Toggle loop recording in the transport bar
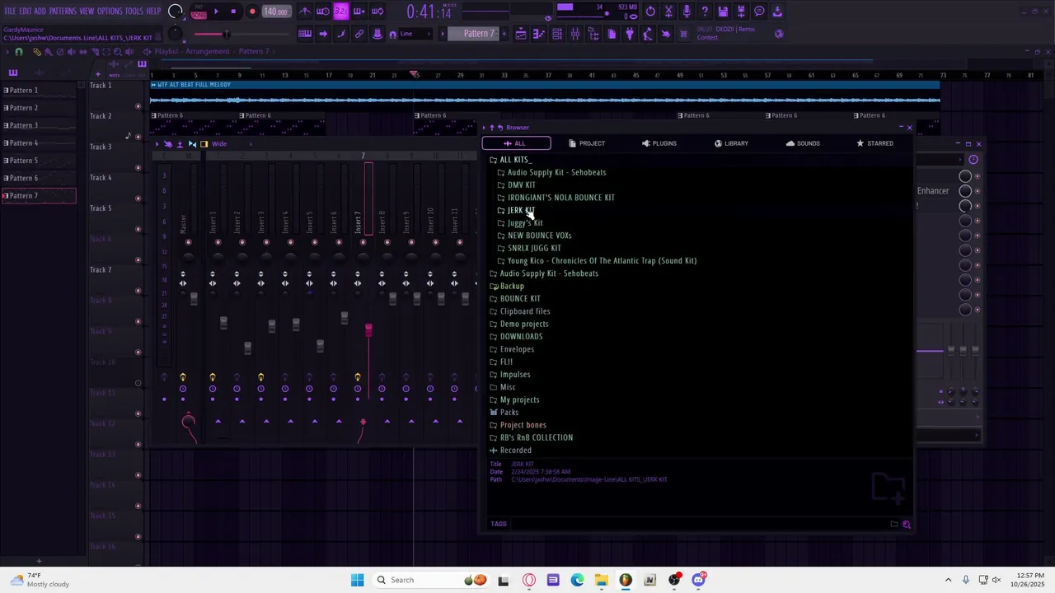 (377, 12)
